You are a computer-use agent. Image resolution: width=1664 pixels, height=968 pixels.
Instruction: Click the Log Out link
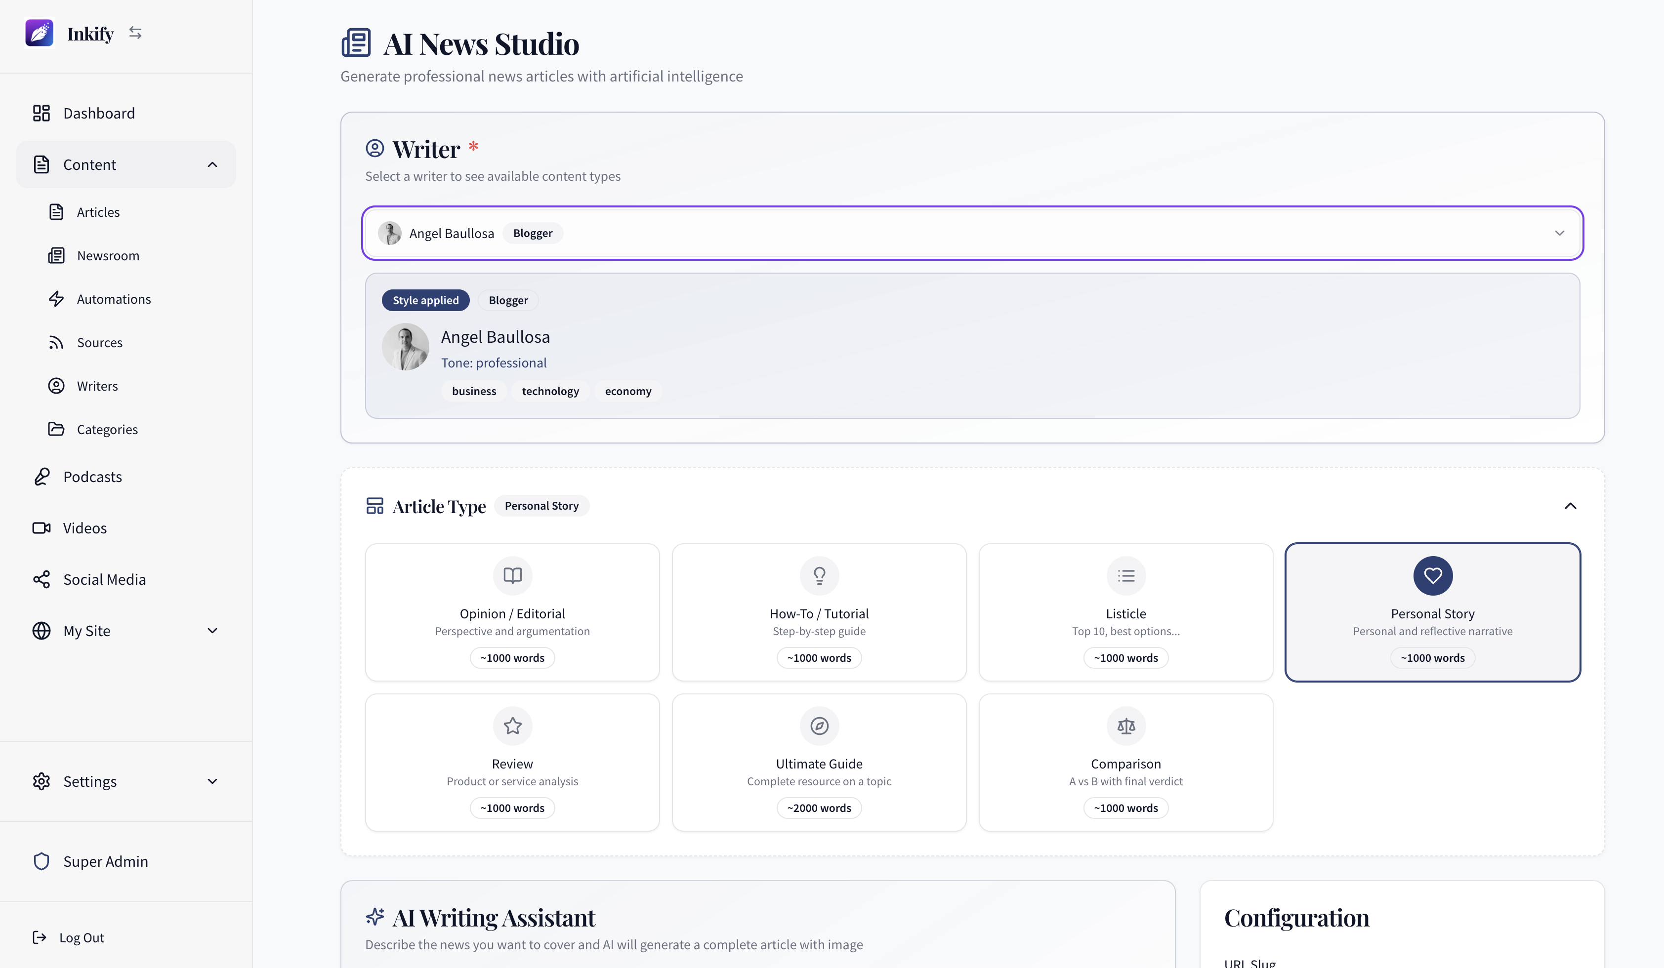click(x=81, y=937)
